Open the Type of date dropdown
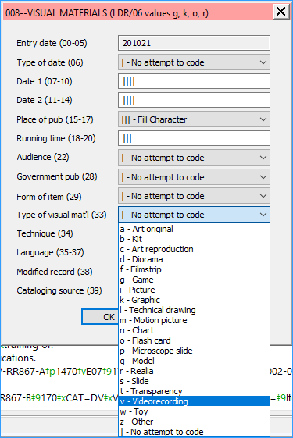Viewport: 293px width, 438px height. tap(194, 62)
